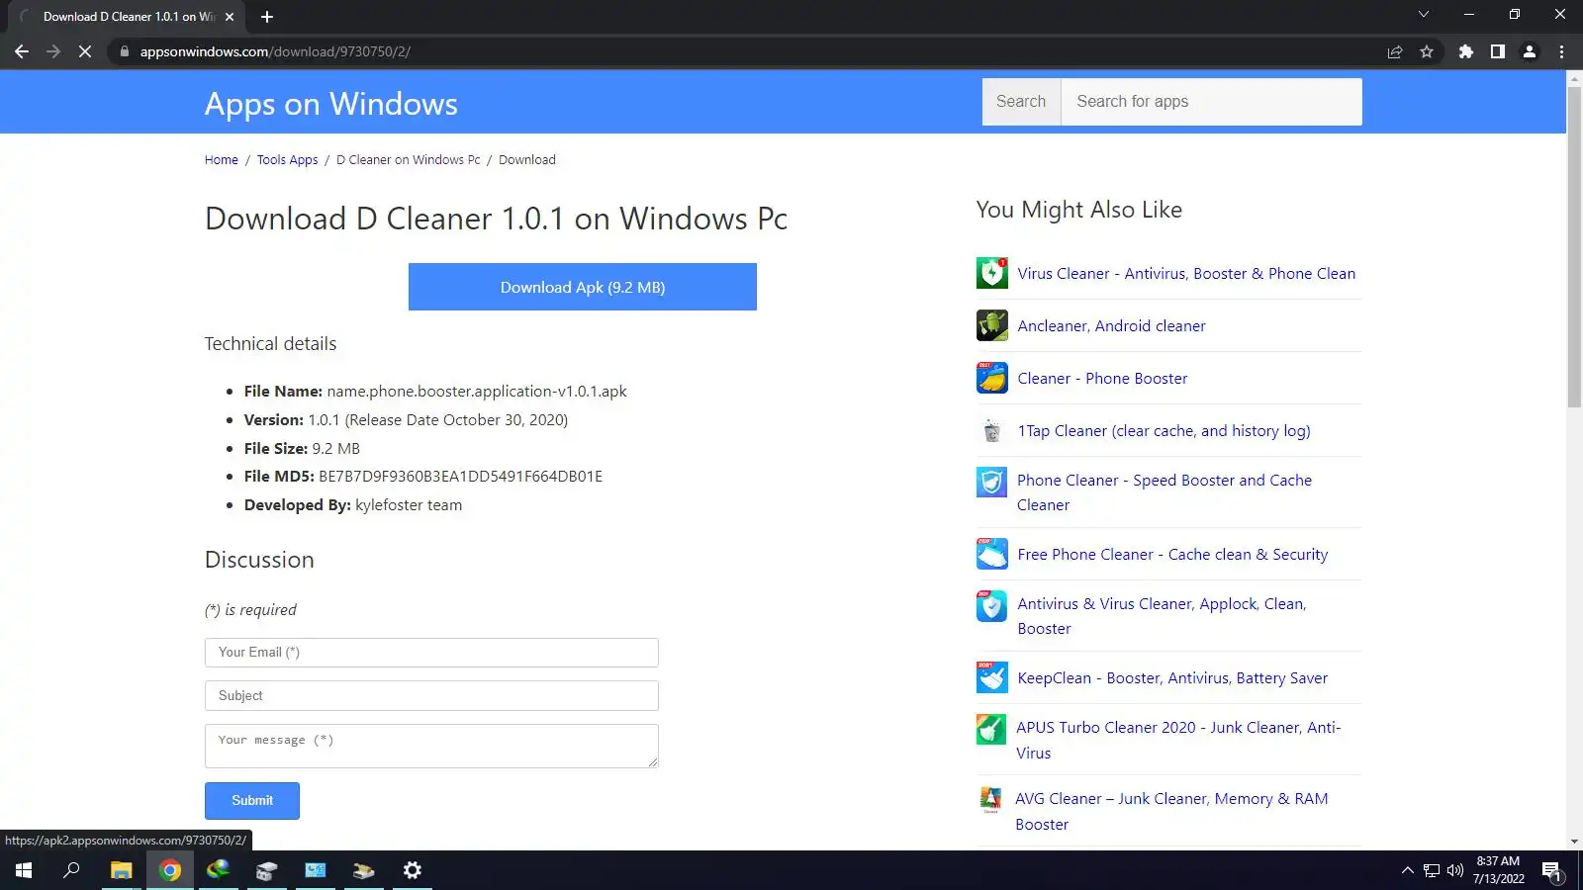Open KeepClean - Booster, Antivirus link
This screenshot has height=890, width=1583.
(x=1172, y=678)
